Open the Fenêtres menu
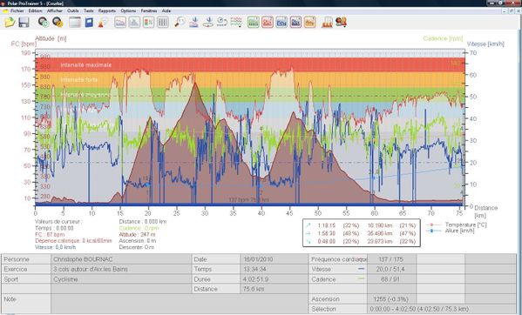522x315 pixels. 149,11
